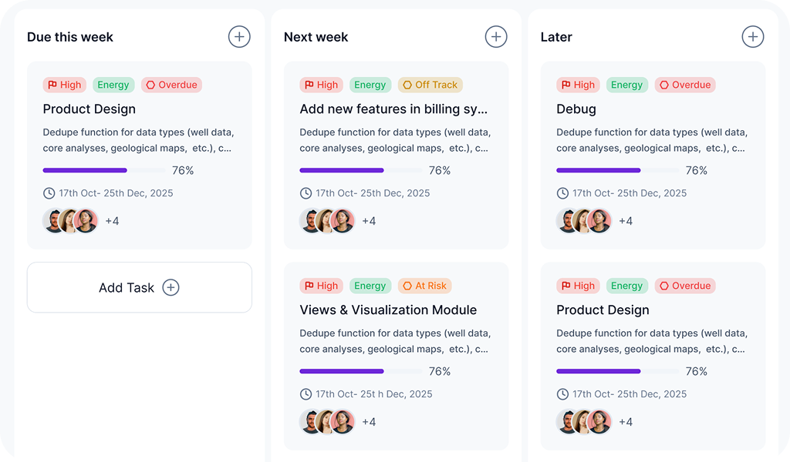Viewport: 790px width, 462px height.
Task: Click plus icon in Next week column
Action: coord(496,36)
